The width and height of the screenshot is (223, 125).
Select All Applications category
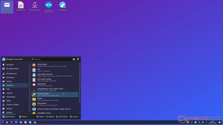click(x=15, y=69)
